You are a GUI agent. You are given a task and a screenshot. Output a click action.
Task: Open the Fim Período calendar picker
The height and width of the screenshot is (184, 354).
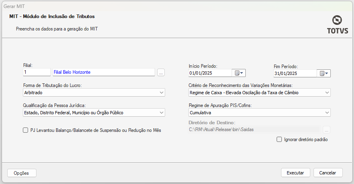point(324,73)
